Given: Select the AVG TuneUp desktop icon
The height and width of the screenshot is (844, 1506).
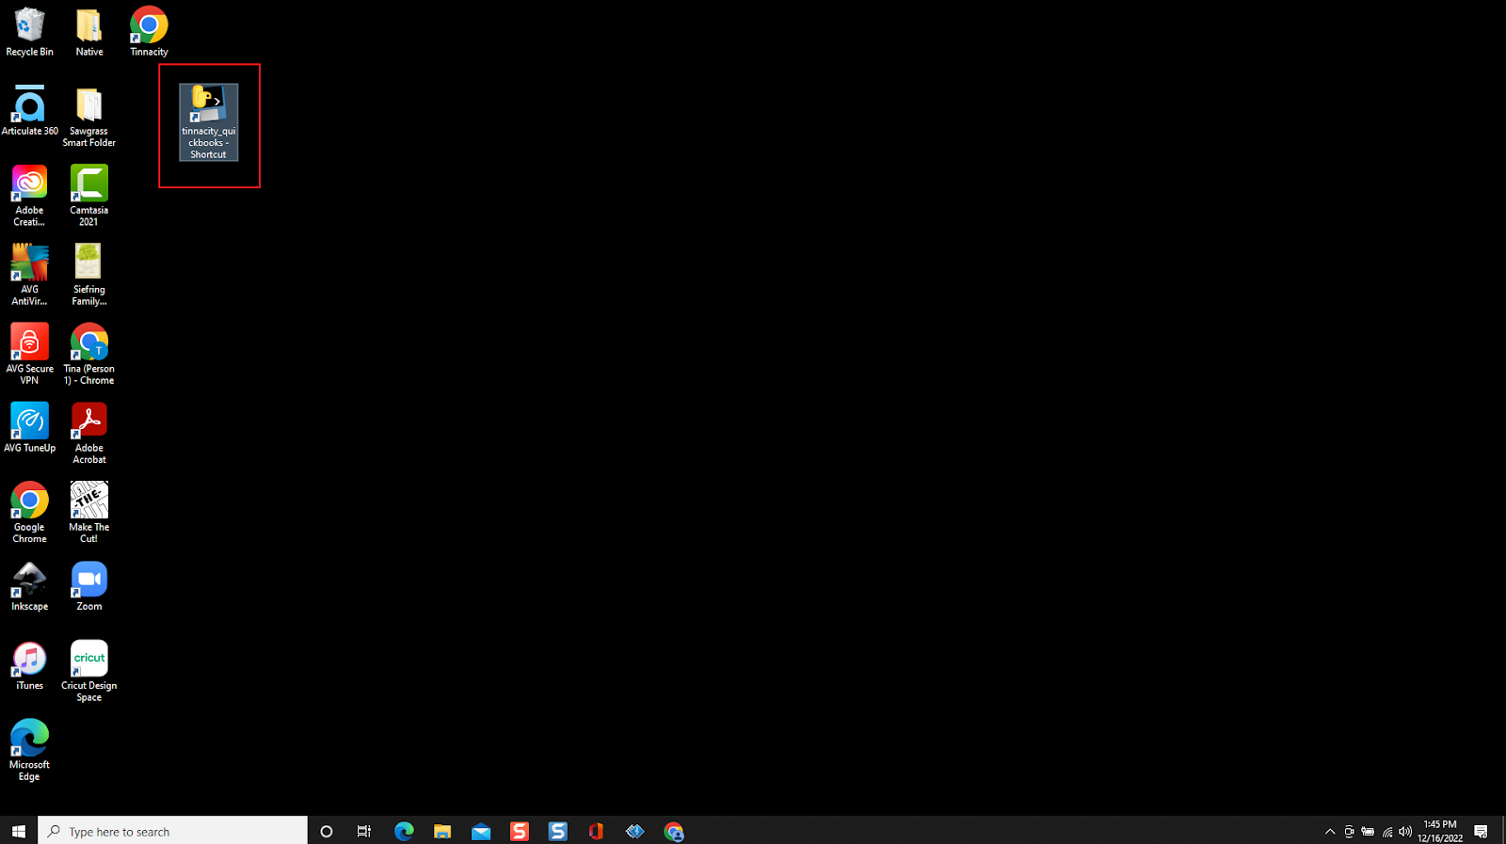Looking at the screenshot, I should click(29, 428).
